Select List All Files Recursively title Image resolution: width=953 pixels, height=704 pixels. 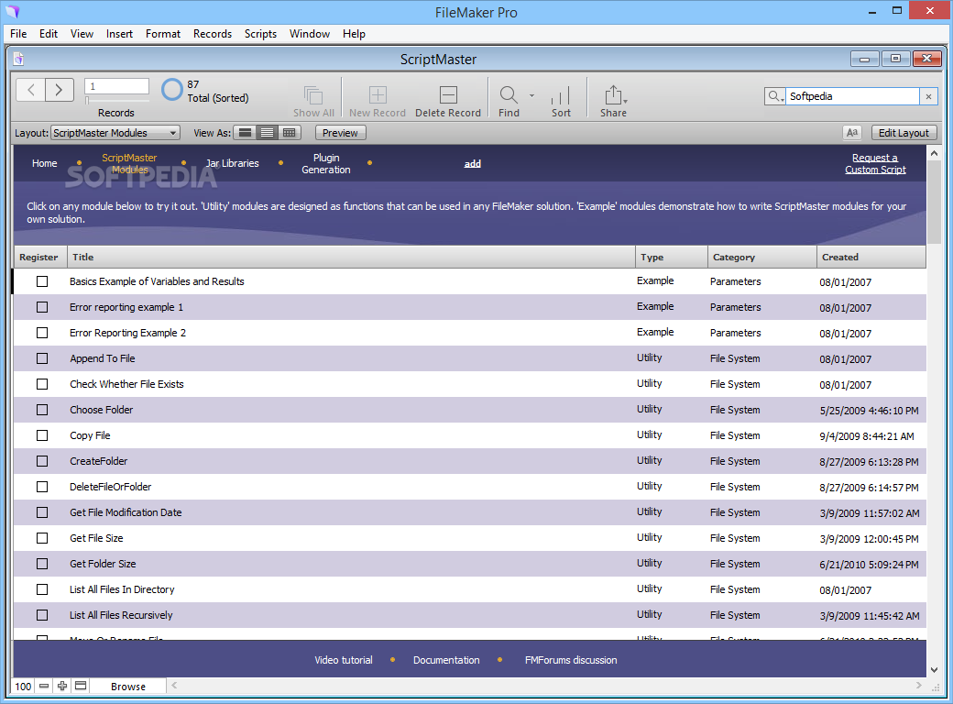[x=121, y=615]
